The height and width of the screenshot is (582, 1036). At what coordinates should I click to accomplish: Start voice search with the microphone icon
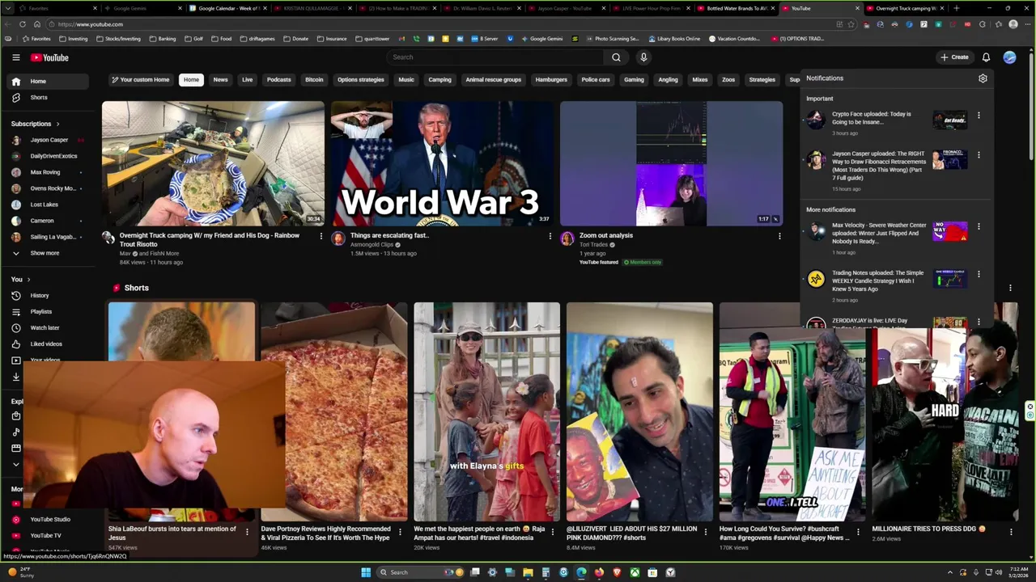643,57
